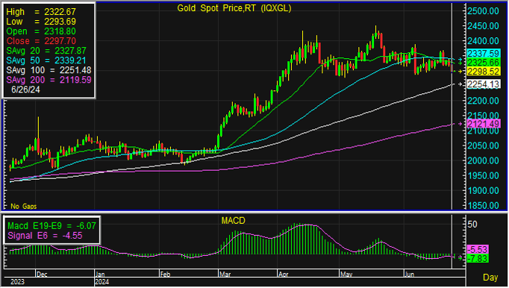Click the yellow 2298.52 price tag
This screenshot has height=288, width=509.
484,72
